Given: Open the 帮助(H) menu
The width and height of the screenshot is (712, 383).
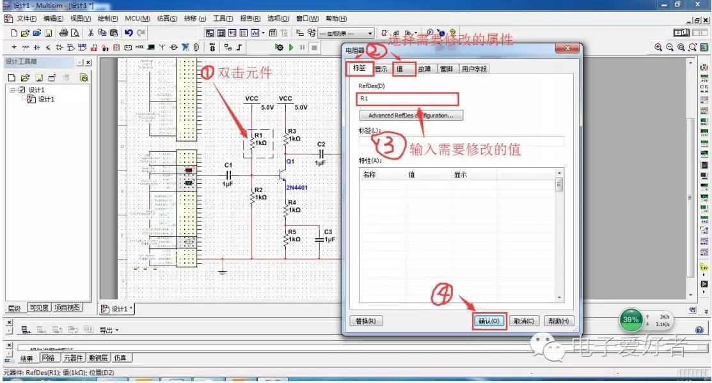Looking at the screenshot, I should [336, 19].
